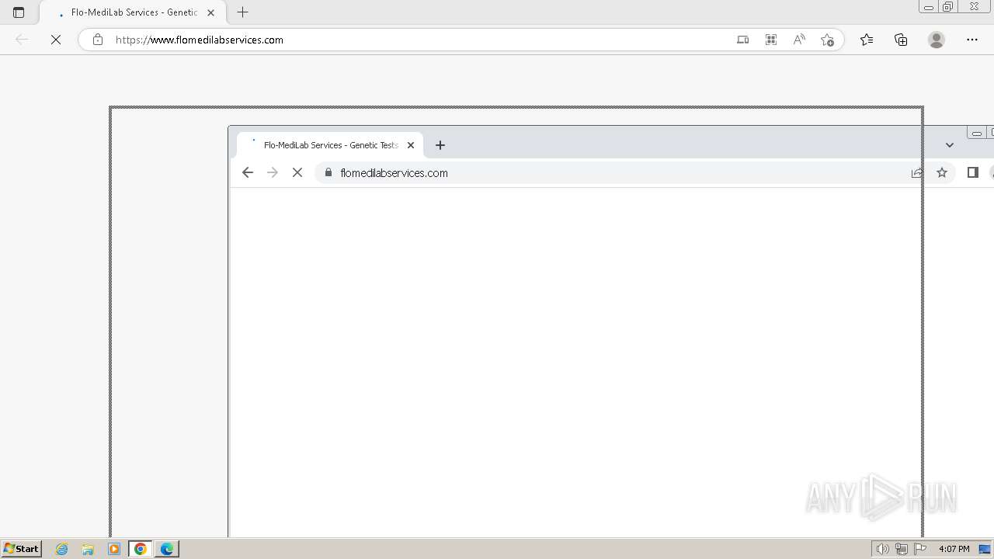994x559 pixels.
Task: Bookmark this page with Chrome star
Action: pos(942,172)
